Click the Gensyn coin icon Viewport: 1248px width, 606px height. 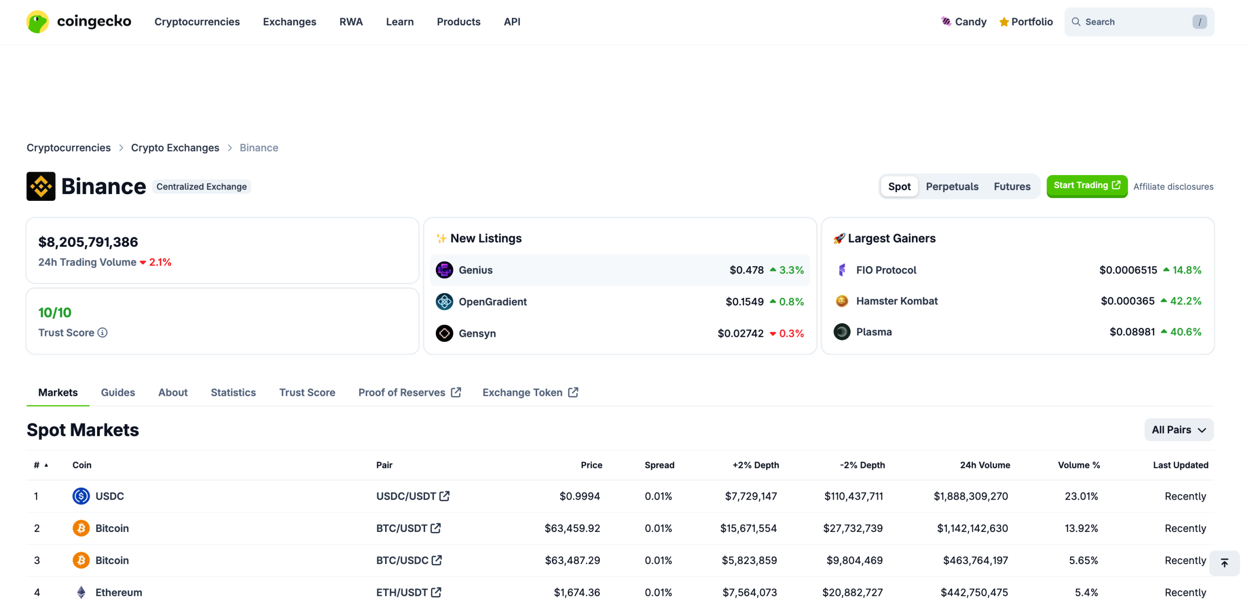pyautogui.click(x=444, y=333)
